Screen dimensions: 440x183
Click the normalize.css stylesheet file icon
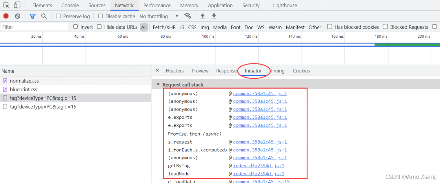coord(5,81)
